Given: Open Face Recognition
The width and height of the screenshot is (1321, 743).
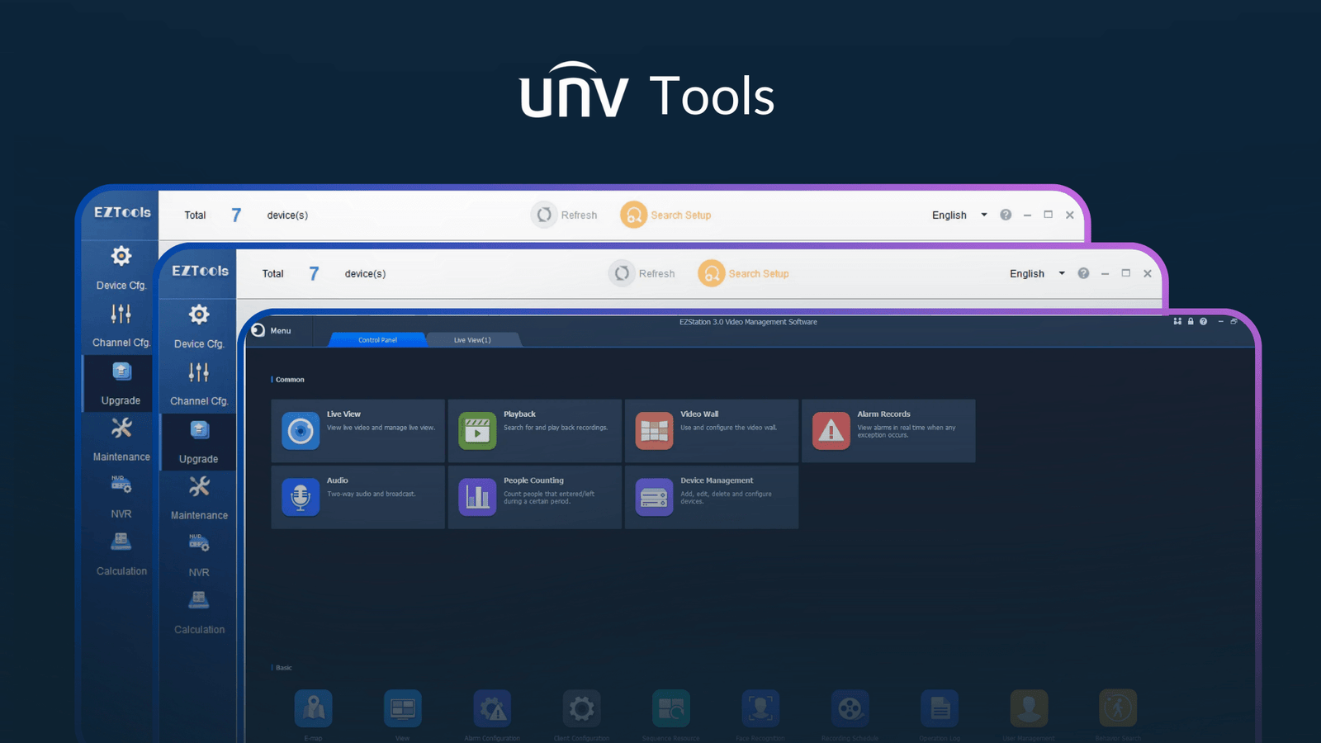Looking at the screenshot, I should point(759,708).
